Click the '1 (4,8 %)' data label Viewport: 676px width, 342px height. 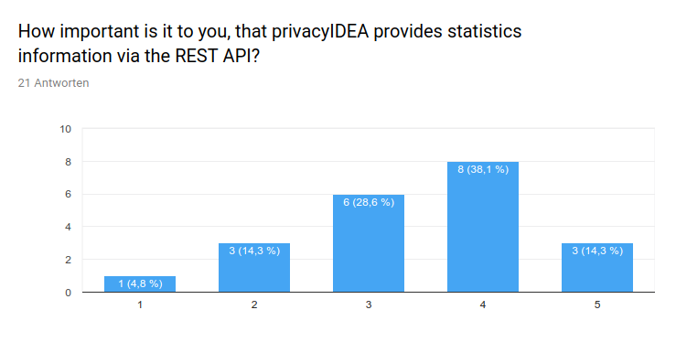140,283
